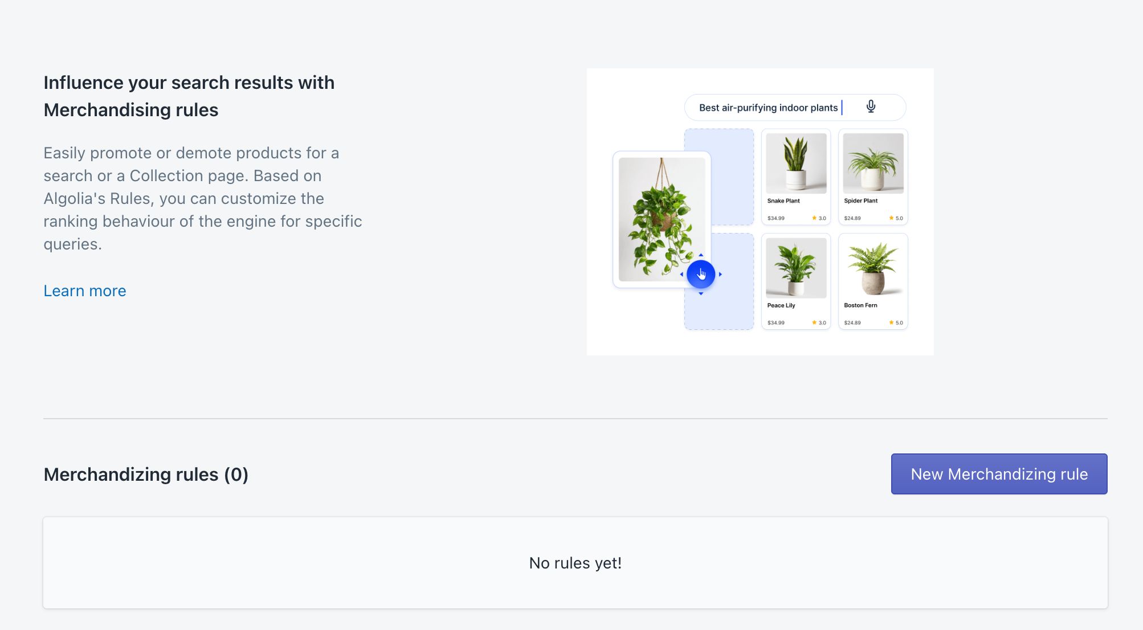Click the star rating icon on Snake Plant card
This screenshot has height=630, width=1143.
[x=814, y=218]
